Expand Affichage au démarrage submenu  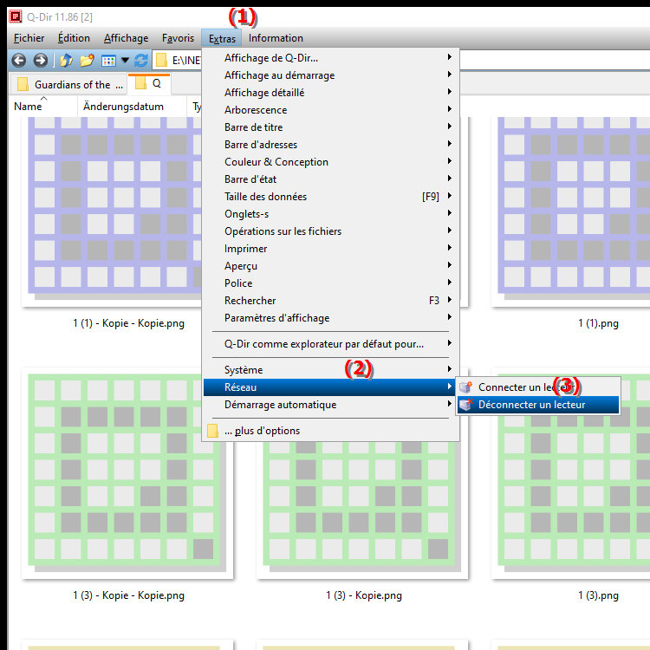pyautogui.click(x=331, y=75)
